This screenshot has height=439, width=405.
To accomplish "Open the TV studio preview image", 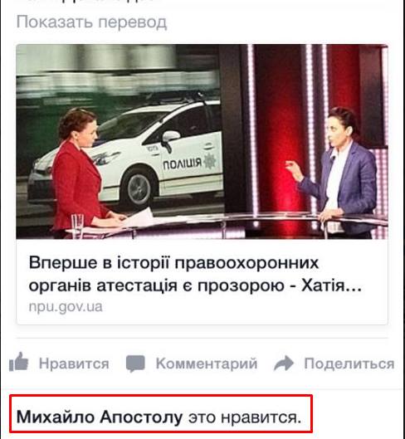I will (x=202, y=141).
